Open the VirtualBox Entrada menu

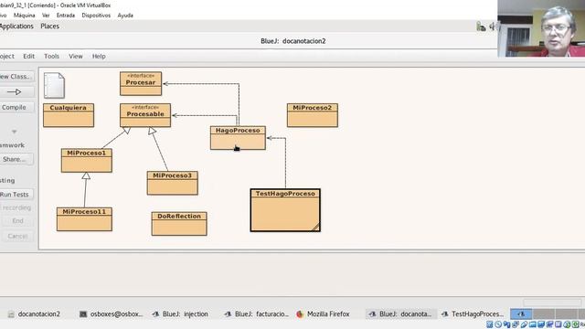click(x=66, y=16)
